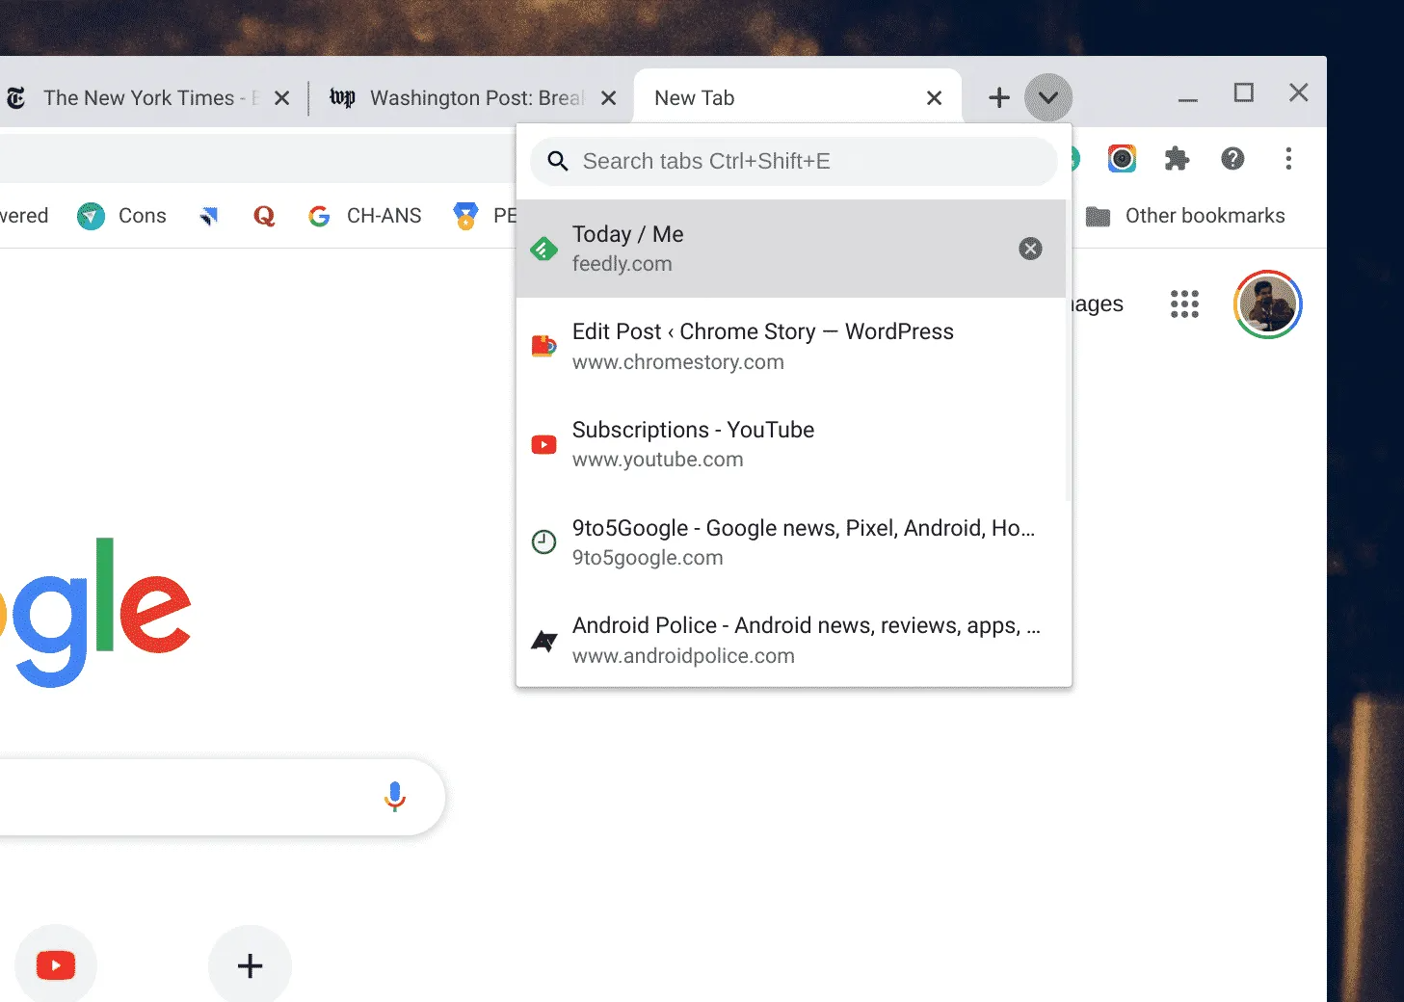Click the 9to5Google clock favicon

(544, 541)
